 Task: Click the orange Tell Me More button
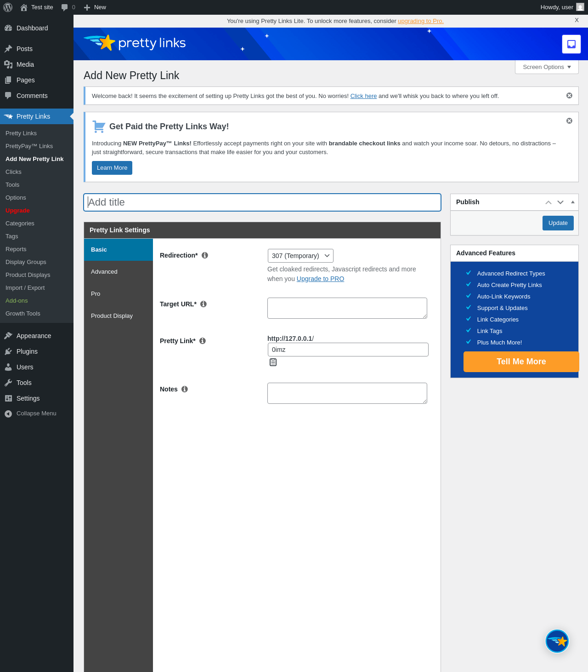[x=521, y=362]
